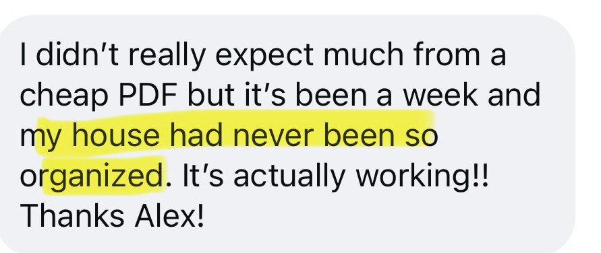Click the highlighted word "had"
601x253 pixels.
coord(196,135)
